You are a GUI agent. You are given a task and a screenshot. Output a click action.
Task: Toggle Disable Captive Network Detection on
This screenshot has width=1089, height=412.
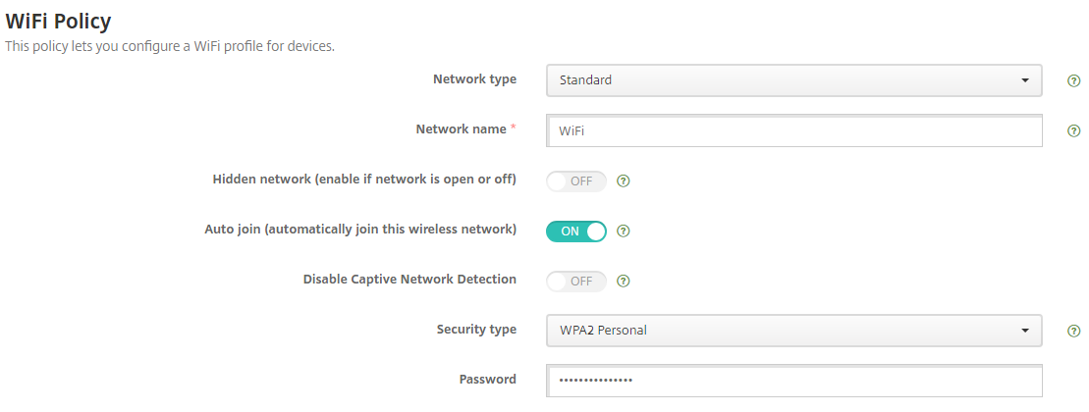click(576, 282)
